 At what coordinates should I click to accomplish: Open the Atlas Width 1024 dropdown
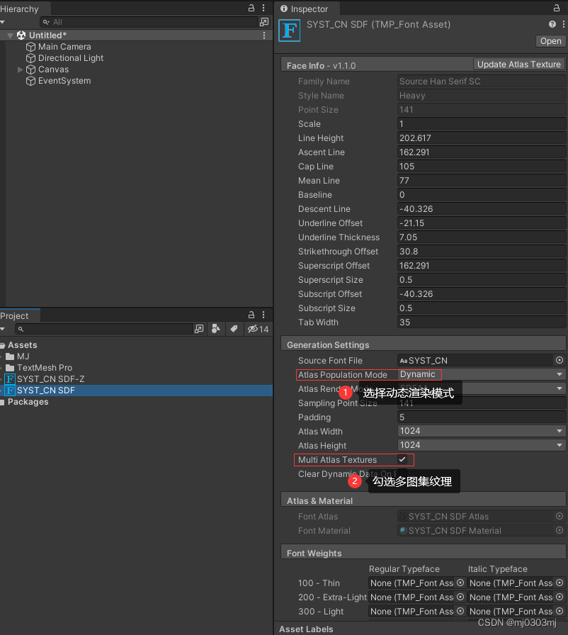pyautogui.click(x=482, y=431)
